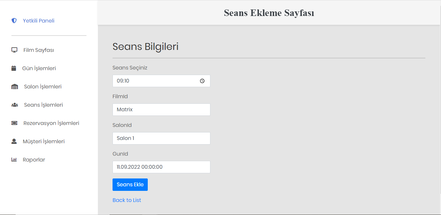Select the monitor icon for Film Sayfası
Viewport: 441px width, 215px height.
click(x=14, y=49)
